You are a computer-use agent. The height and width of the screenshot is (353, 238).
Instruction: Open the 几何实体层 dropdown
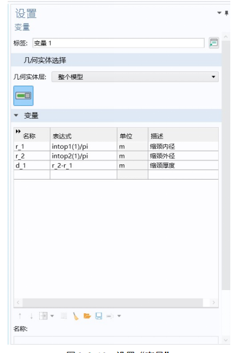point(135,77)
